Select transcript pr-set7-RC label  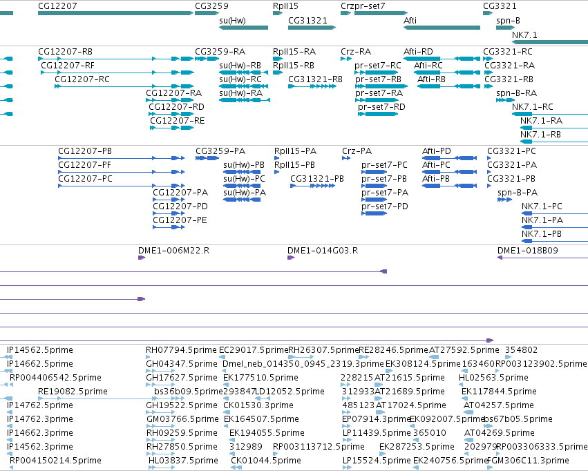coord(378,66)
